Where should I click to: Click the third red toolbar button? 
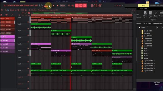click(x=85, y=6)
